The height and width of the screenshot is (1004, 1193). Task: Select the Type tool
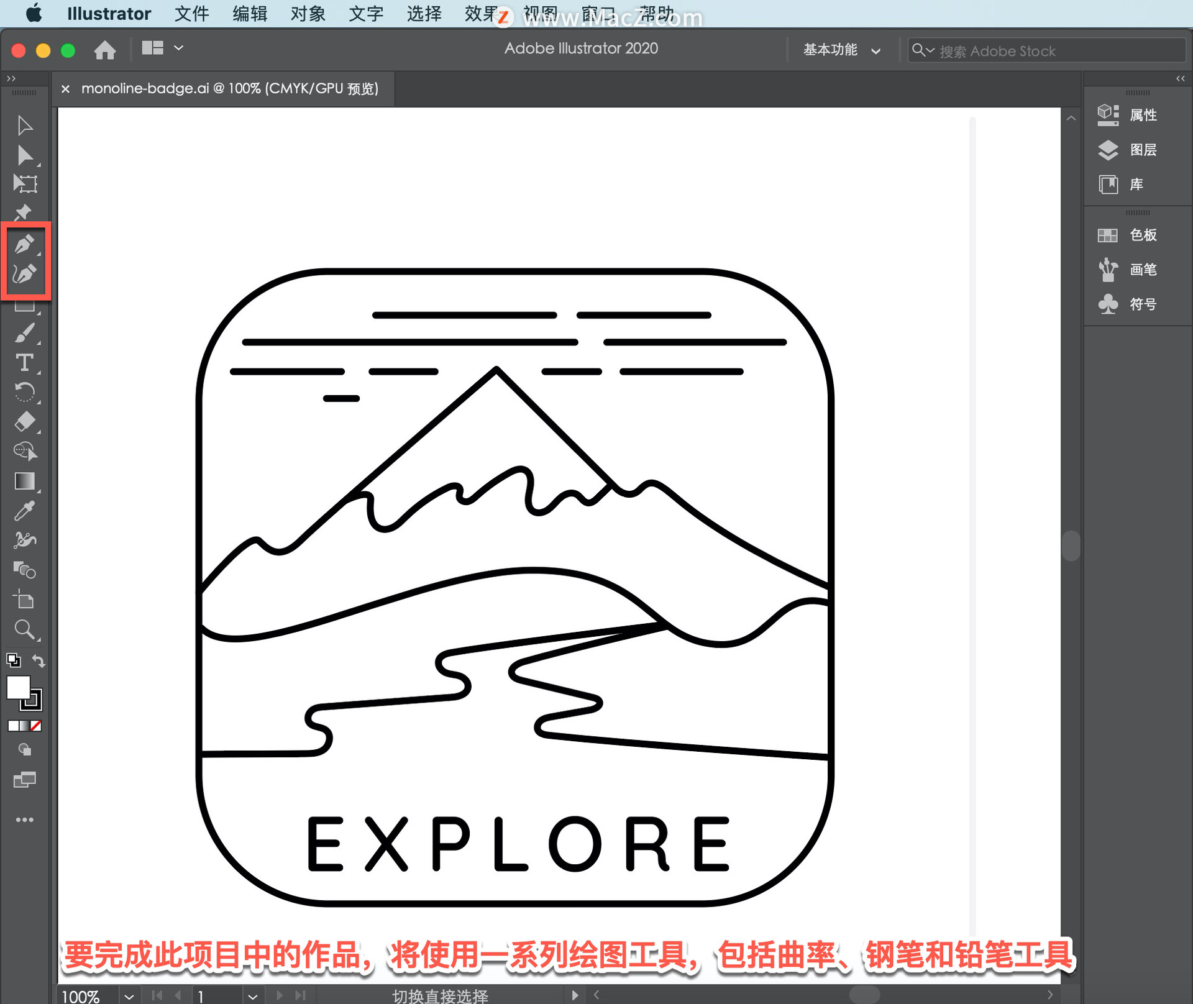(x=25, y=363)
